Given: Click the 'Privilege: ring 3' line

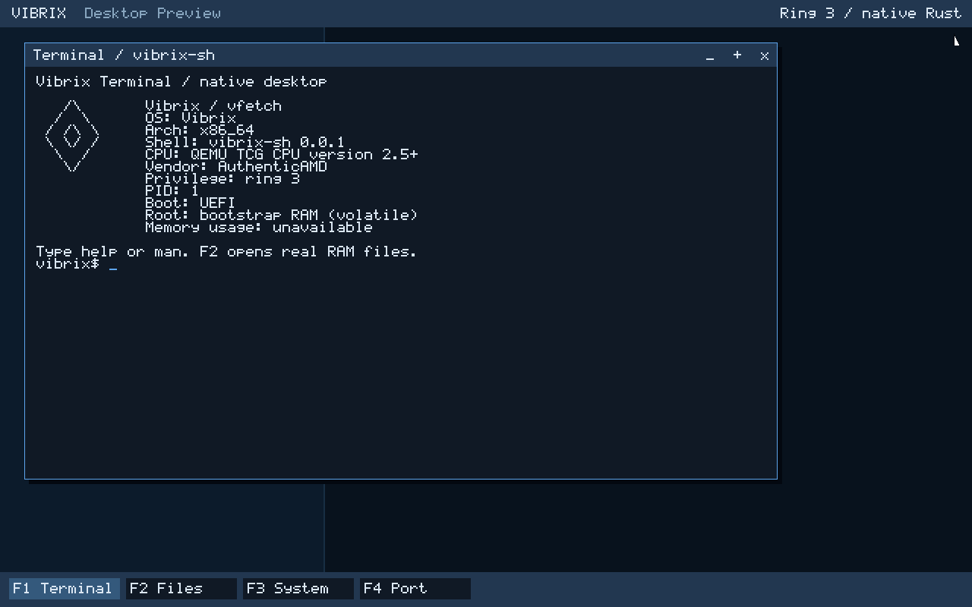Looking at the screenshot, I should (x=222, y=179).
